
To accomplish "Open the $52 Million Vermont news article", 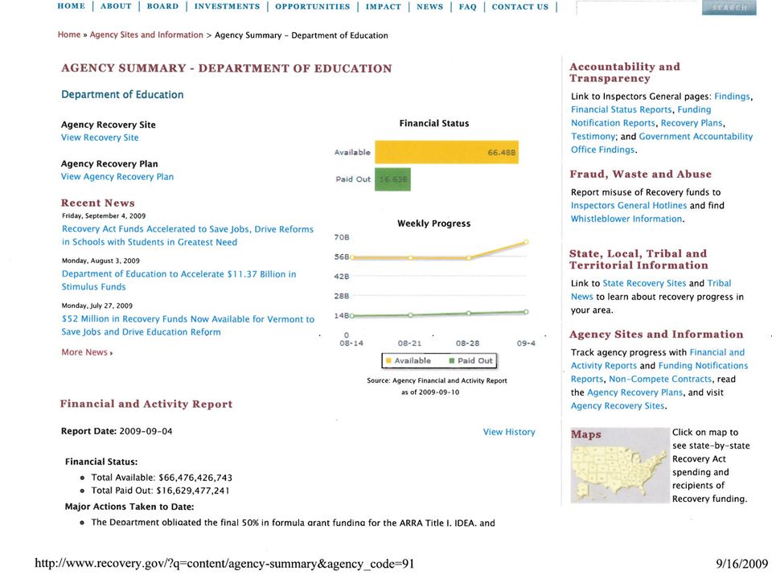I will click(187, 326).
